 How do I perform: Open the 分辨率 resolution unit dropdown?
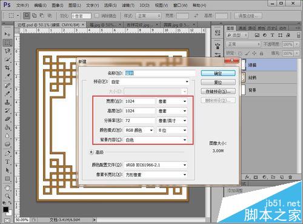tap(172, 121)
